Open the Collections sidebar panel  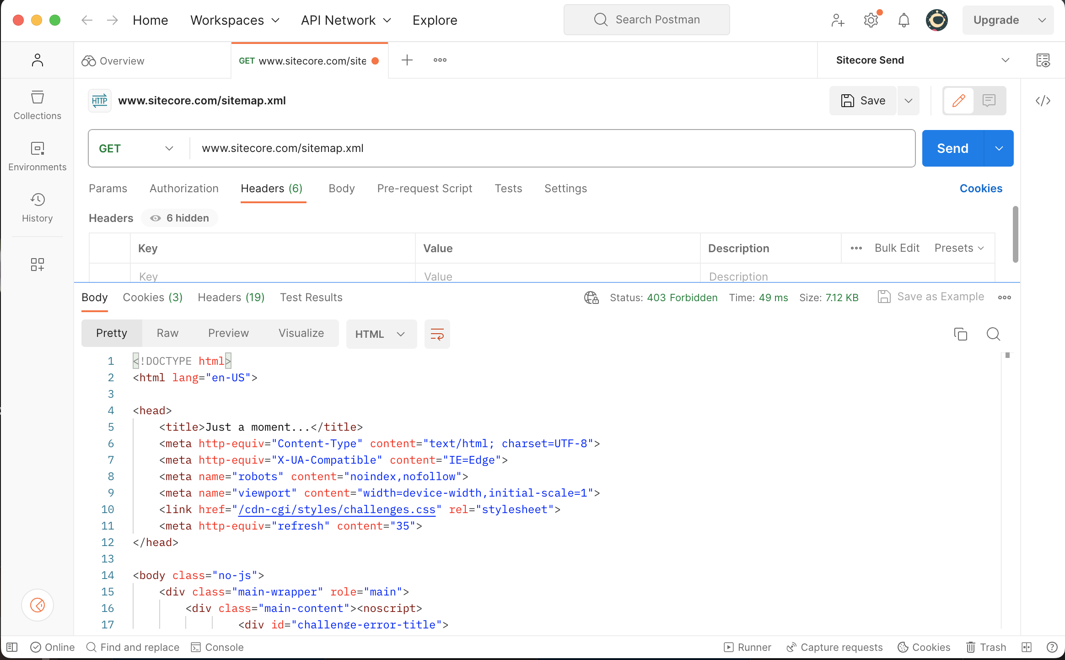click(x=38, y=105)
